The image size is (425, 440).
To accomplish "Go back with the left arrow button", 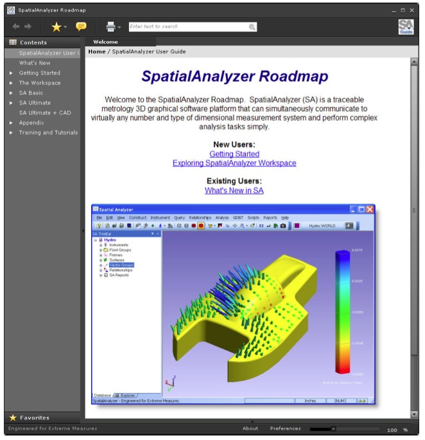I will (15, 27).
